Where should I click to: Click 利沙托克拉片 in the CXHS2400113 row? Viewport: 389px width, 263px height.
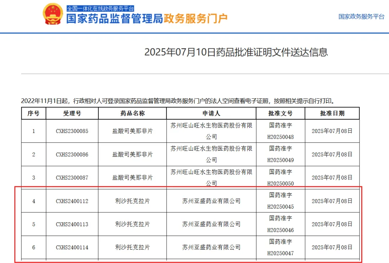point(133,224)
